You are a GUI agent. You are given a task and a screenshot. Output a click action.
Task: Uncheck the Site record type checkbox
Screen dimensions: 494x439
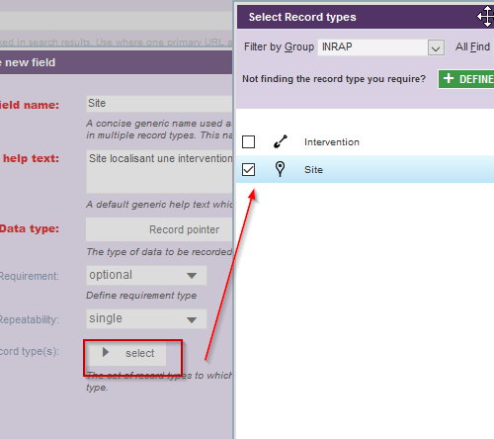coord(248,170)
